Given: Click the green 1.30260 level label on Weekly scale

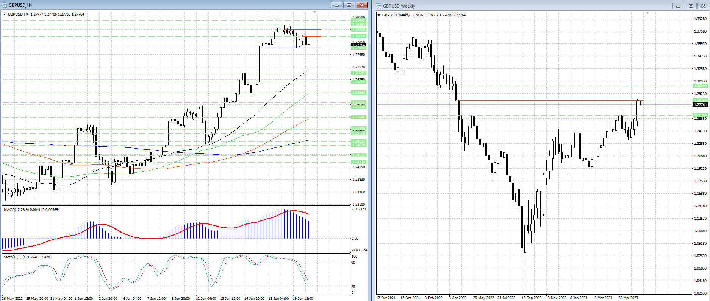Looking at the screenshot, I should (699, 86).
